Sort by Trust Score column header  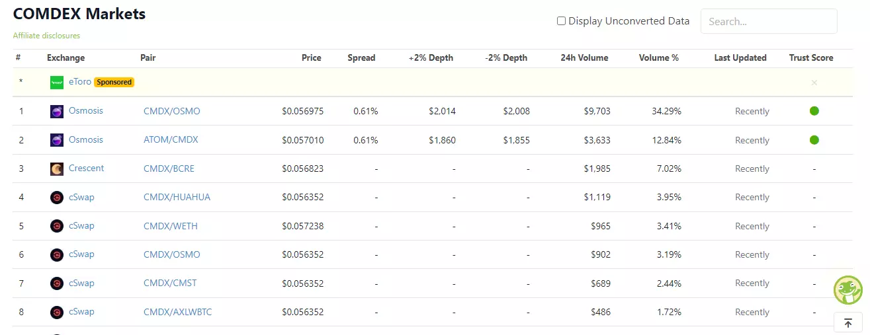811,57
